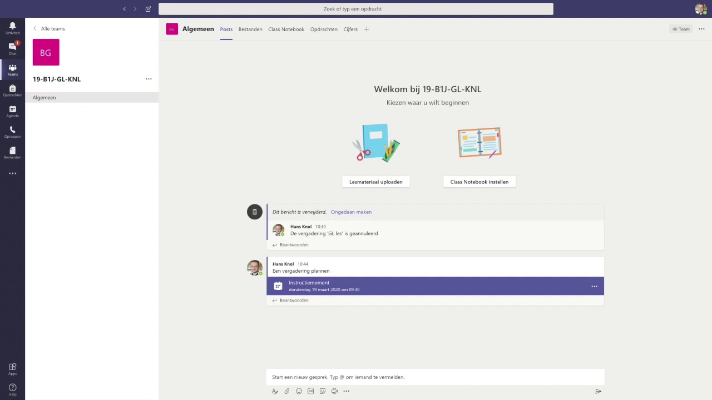Image resolution: width=712 pixels, height=400 pixels.
Task: Open channel more options at top right
Action: tap(701, 29)
